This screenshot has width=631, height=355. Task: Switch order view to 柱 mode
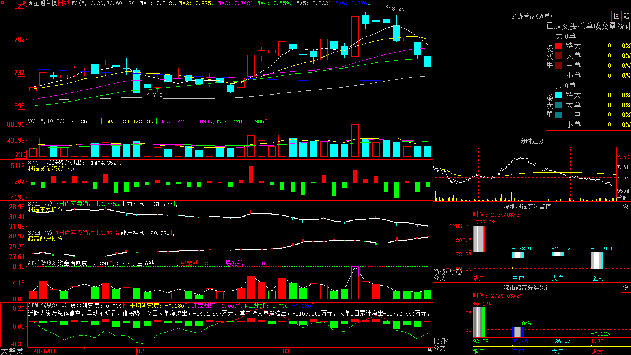616,16
